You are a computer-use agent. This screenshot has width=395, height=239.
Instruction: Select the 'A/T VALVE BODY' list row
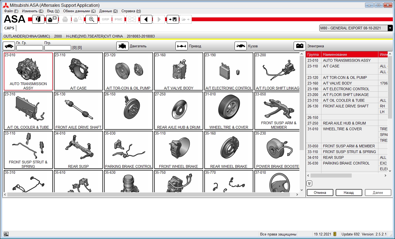point(347,83)
